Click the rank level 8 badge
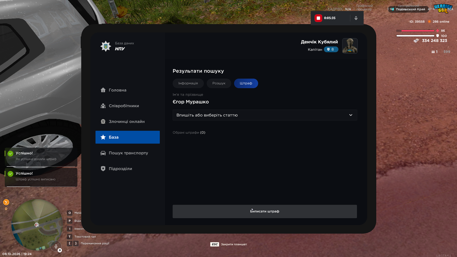Viewport: 457px width, 257px height. click(331, 49)
